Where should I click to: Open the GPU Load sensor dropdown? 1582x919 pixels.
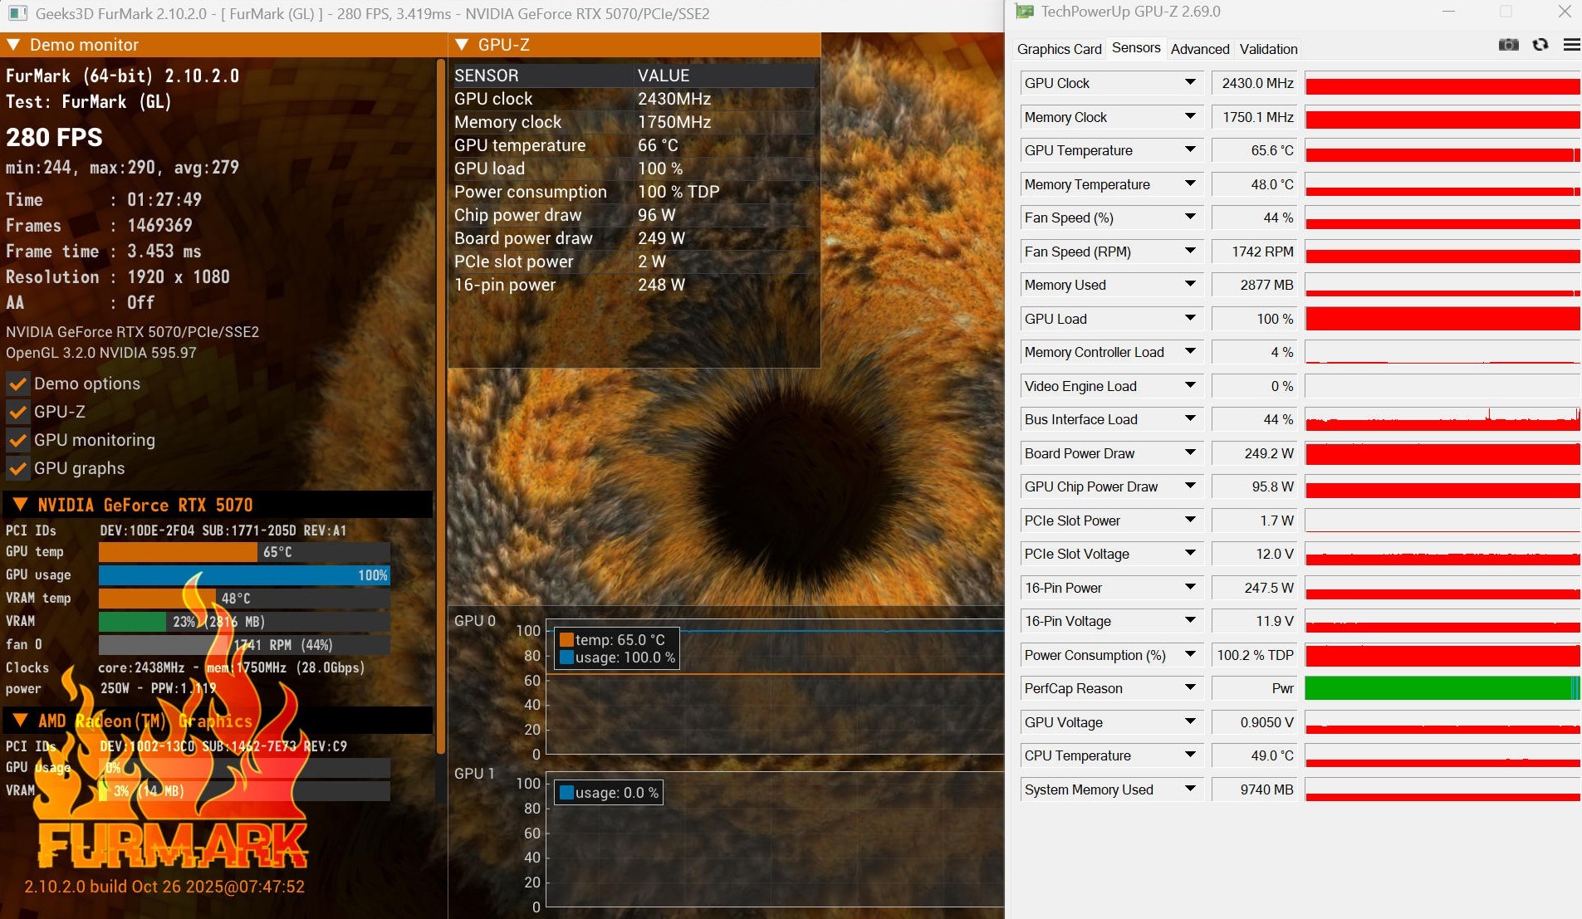click(x=1190, y=319)
